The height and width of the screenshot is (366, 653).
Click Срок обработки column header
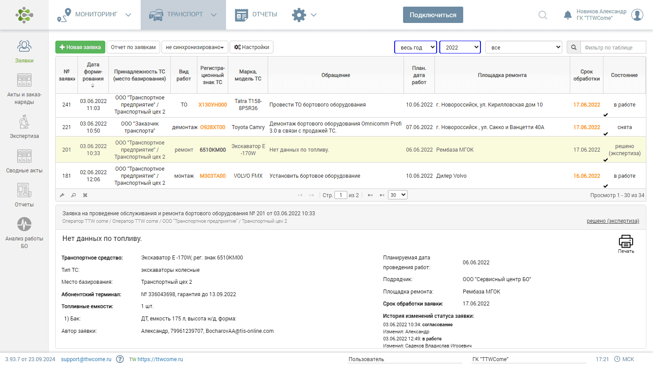587,75
